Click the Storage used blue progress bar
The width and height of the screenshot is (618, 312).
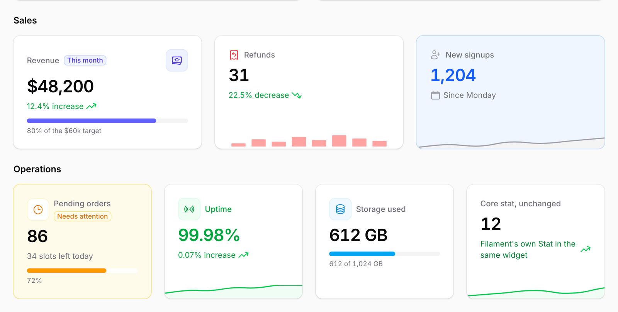point(384,254)
